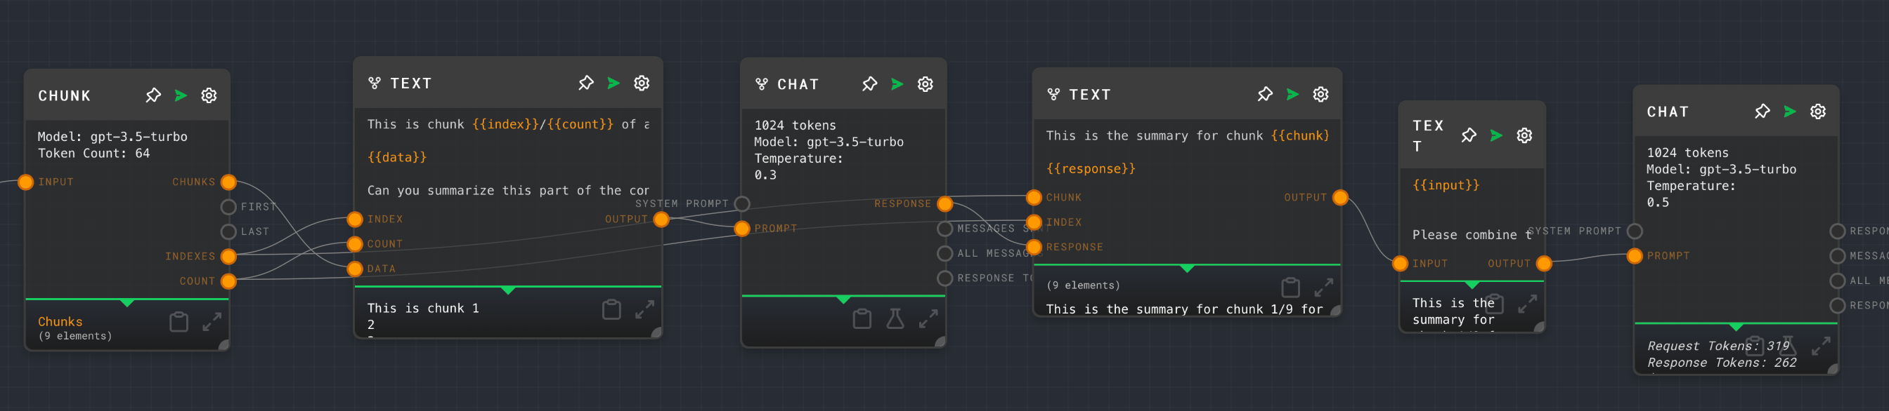Click PROMPT port of Chat node temperature 0.3

click(742, 229)
